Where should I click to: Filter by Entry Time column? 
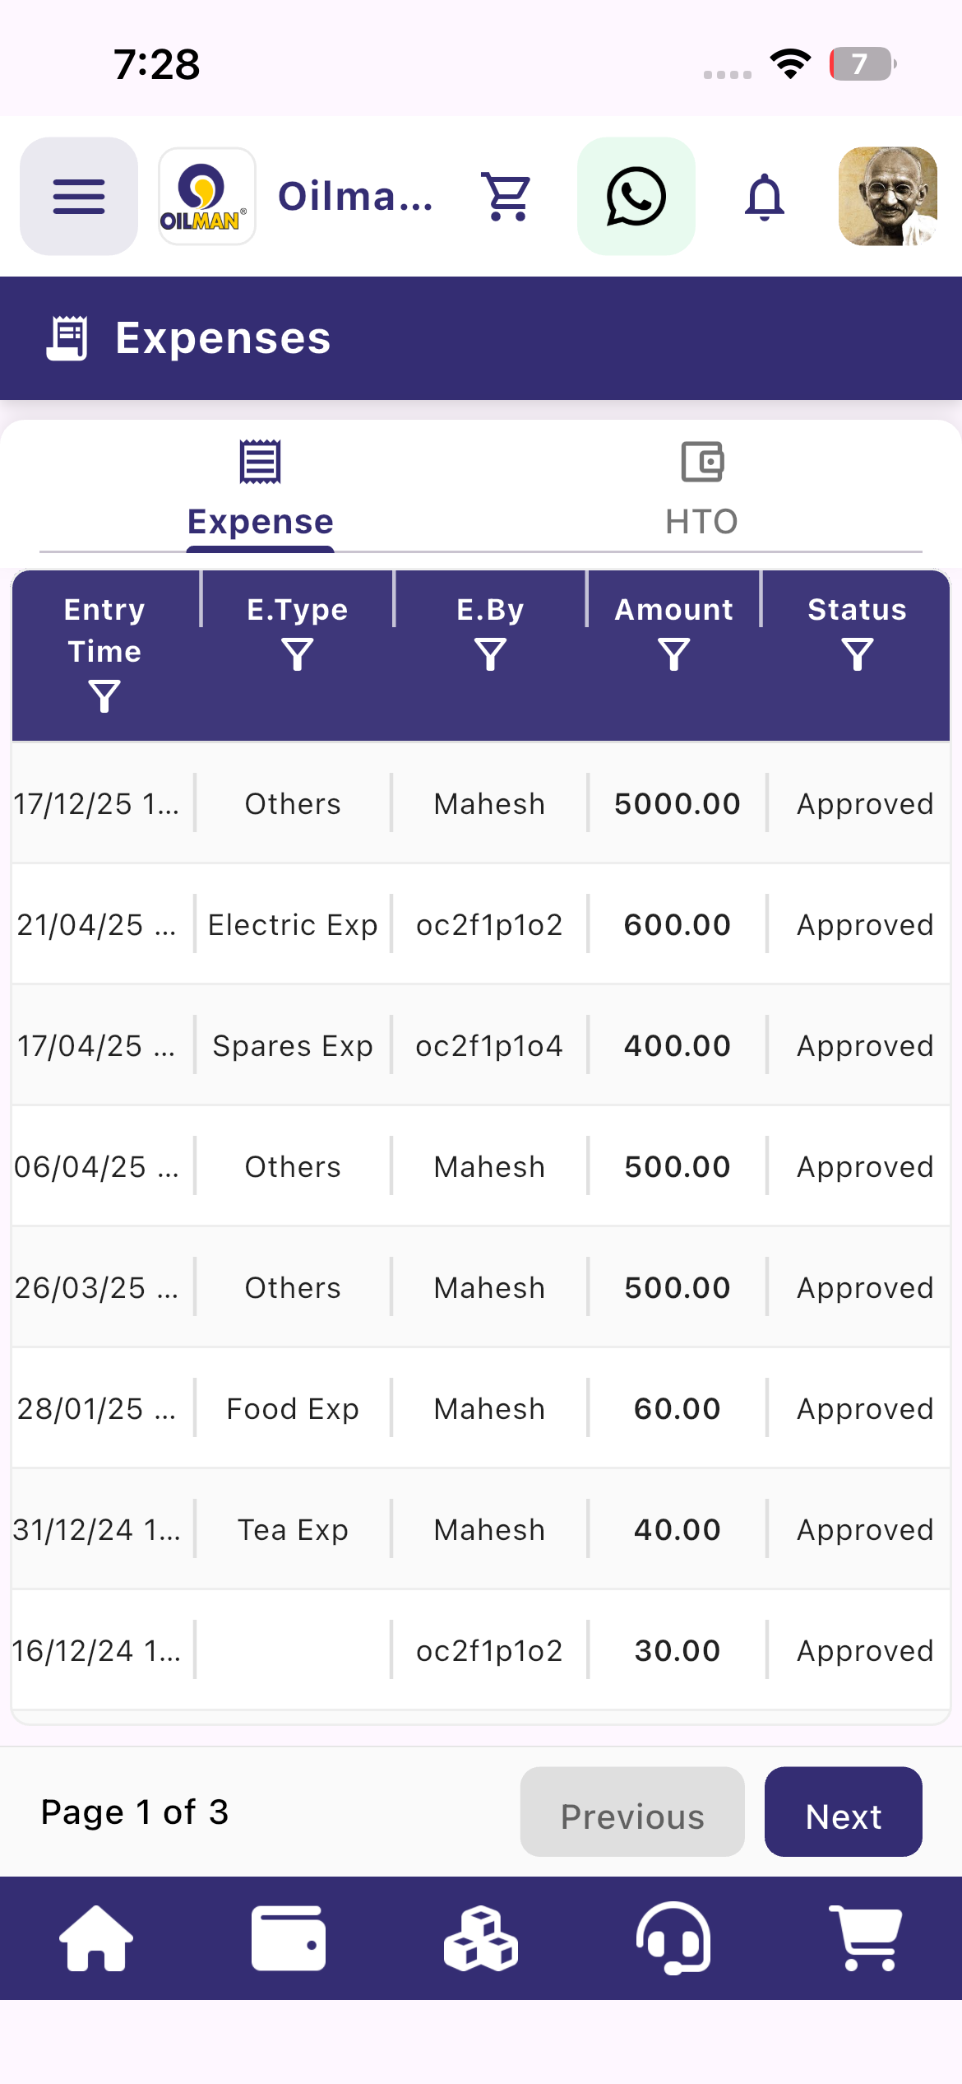[x=104, y=696]
